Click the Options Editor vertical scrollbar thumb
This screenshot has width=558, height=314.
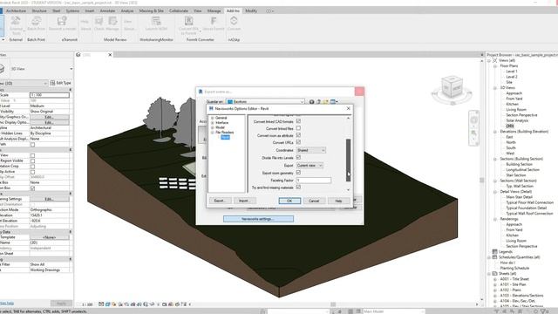pos(348,160)
